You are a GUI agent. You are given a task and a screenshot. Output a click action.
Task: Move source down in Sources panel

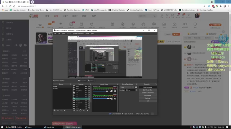tap(87, 110)
